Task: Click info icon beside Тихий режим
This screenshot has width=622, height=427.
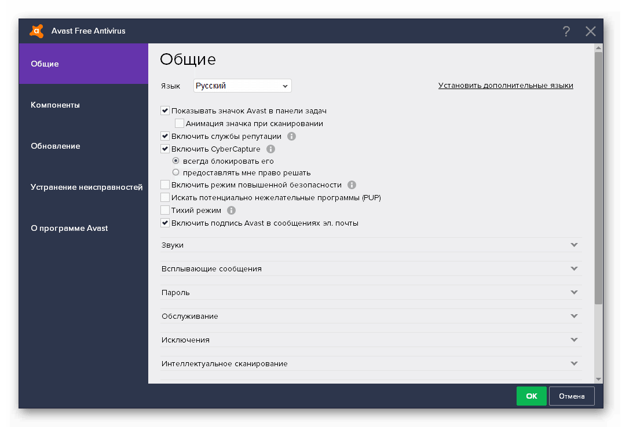Action: coord(231,210)
